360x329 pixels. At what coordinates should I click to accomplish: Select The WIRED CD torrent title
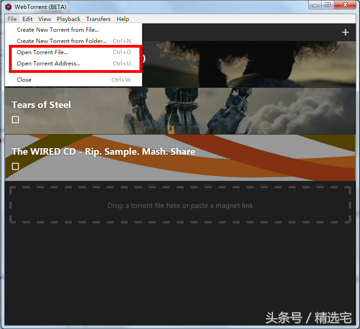104,151
